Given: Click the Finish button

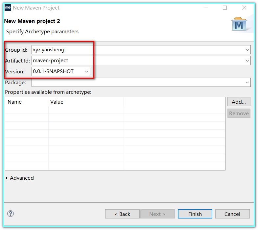Looking at the screenshot, I should click(x=195, y=214).
